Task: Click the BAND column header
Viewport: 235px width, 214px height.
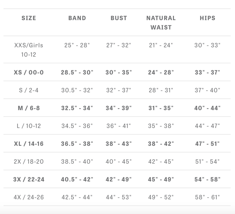Action: tap(77, 18)
